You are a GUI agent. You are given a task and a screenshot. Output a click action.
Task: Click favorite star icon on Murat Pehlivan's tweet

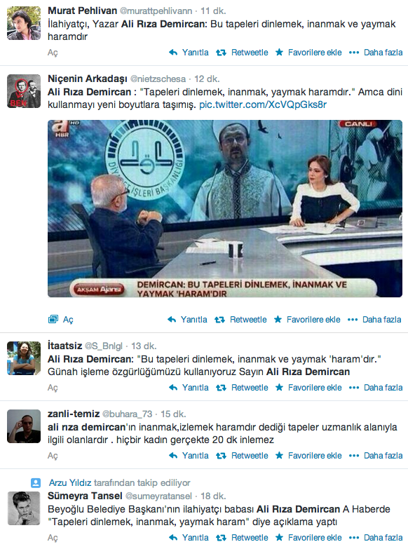pos(279,52)
